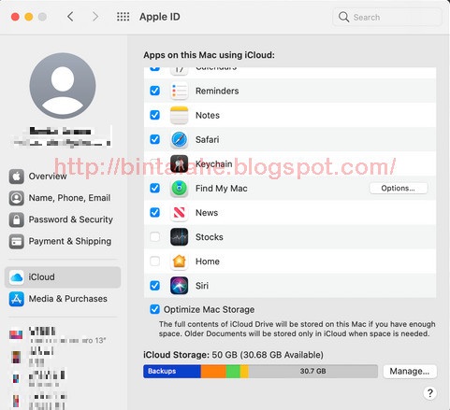Image resolution: width=450 pixels, height=410 pixels.
Task: Go forward with the right arrow
Action: (95, 17)
